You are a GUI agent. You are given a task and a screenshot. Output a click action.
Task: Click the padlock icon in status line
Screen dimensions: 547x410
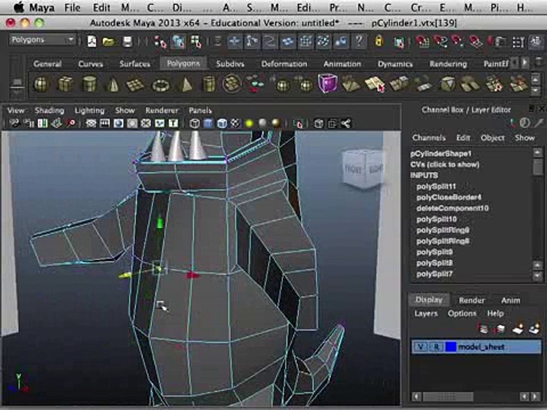coord(378,41)
